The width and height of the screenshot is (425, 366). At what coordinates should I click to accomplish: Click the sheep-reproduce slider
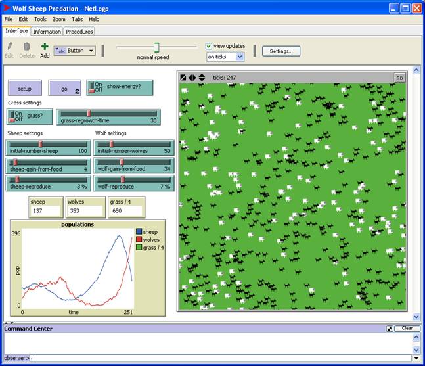[48, 183]
